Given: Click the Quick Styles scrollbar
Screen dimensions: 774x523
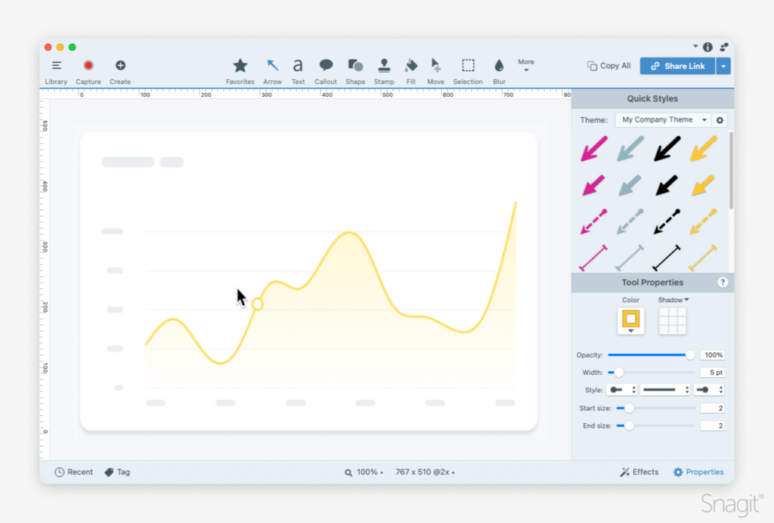Looking at the screenshot, I should [731, 171].
